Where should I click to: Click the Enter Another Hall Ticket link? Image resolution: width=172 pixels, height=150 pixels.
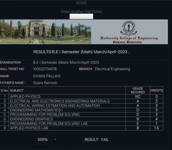pyautogui.click(x=81, y=12)
